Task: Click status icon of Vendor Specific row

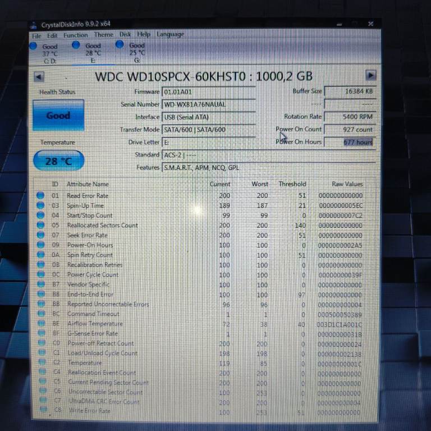Action: 41,284
